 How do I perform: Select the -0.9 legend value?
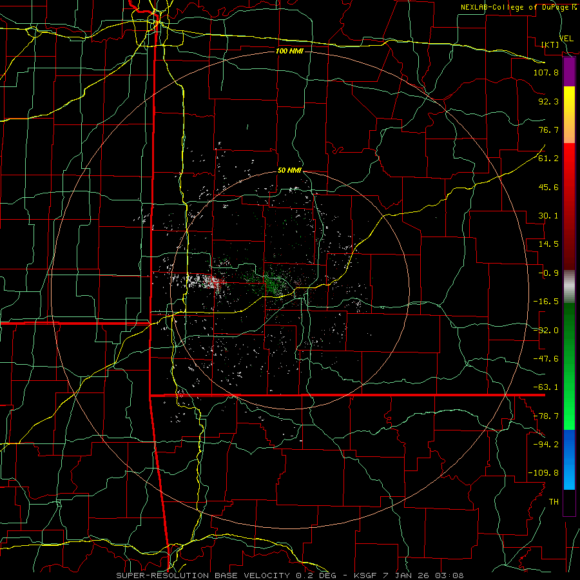coord(548,273)
